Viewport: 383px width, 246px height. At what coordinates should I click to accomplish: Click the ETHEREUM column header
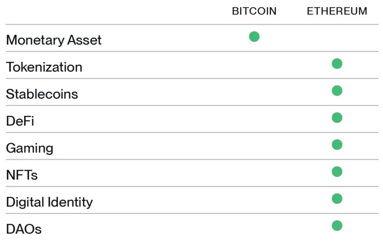coord(337,11)
